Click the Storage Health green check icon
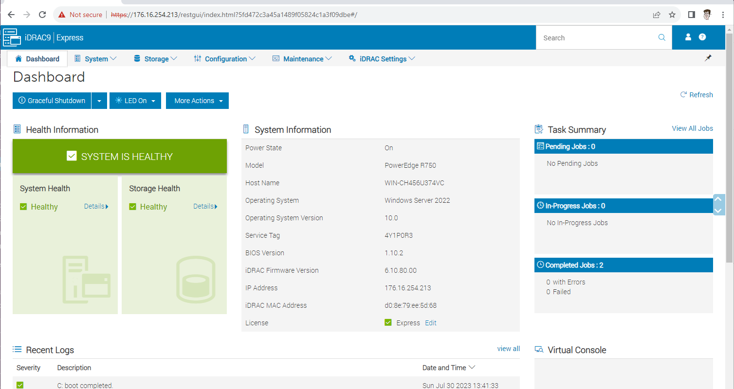This screenshot has height=389, width=734. coord(132,207)
